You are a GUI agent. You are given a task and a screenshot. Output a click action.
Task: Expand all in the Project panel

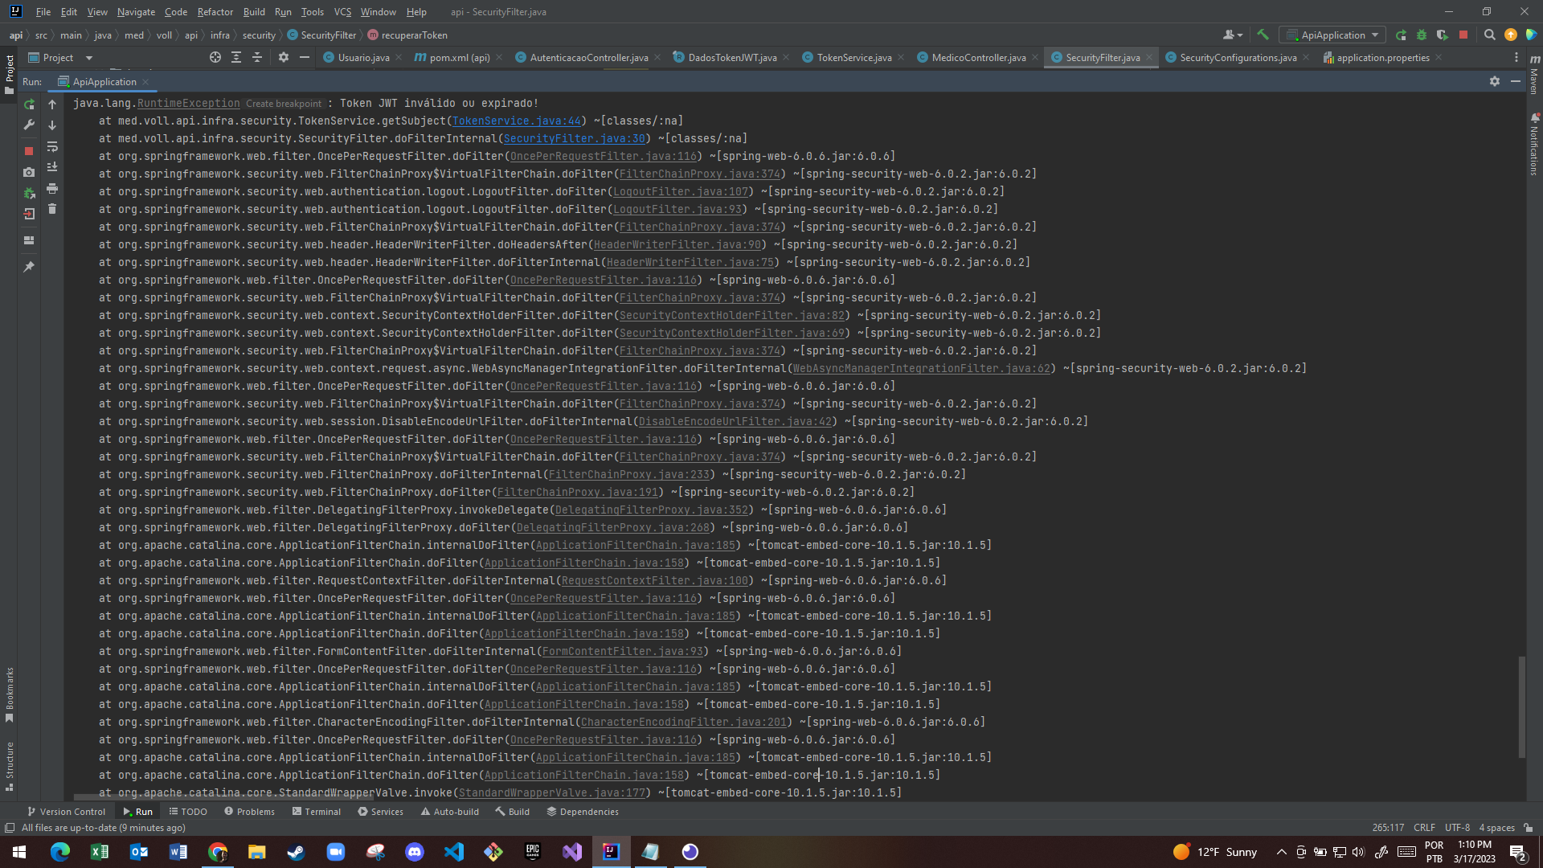pyautogui.click(x=236, y=58)
